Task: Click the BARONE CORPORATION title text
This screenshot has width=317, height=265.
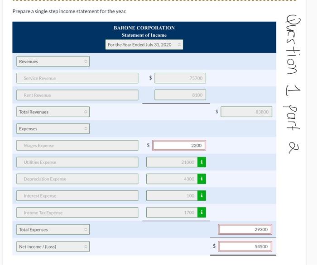Action: tap(144, 28)
